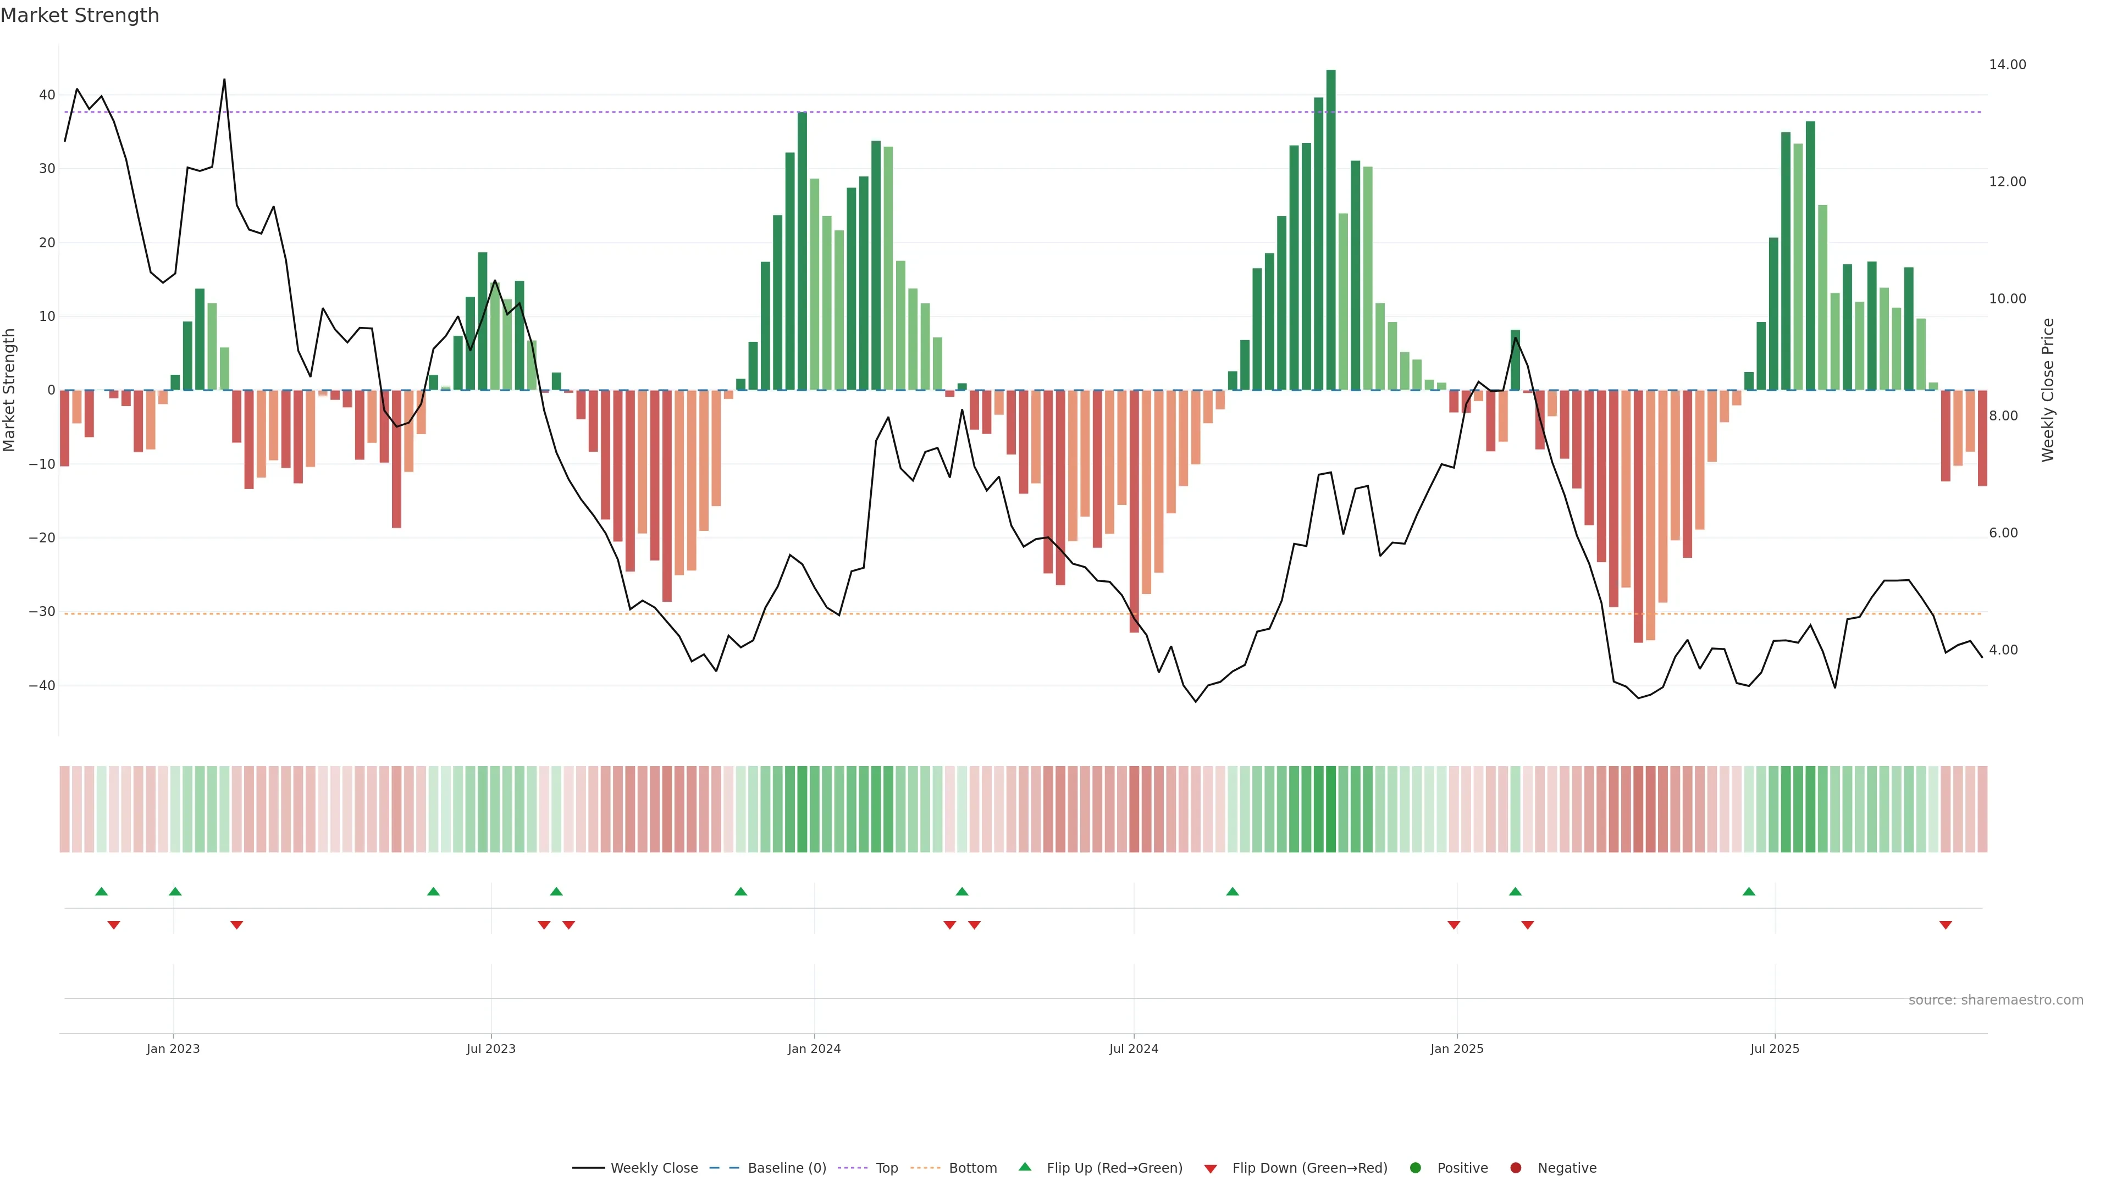Click the Jul 2025 x-axis label

coord(1774,1049)
